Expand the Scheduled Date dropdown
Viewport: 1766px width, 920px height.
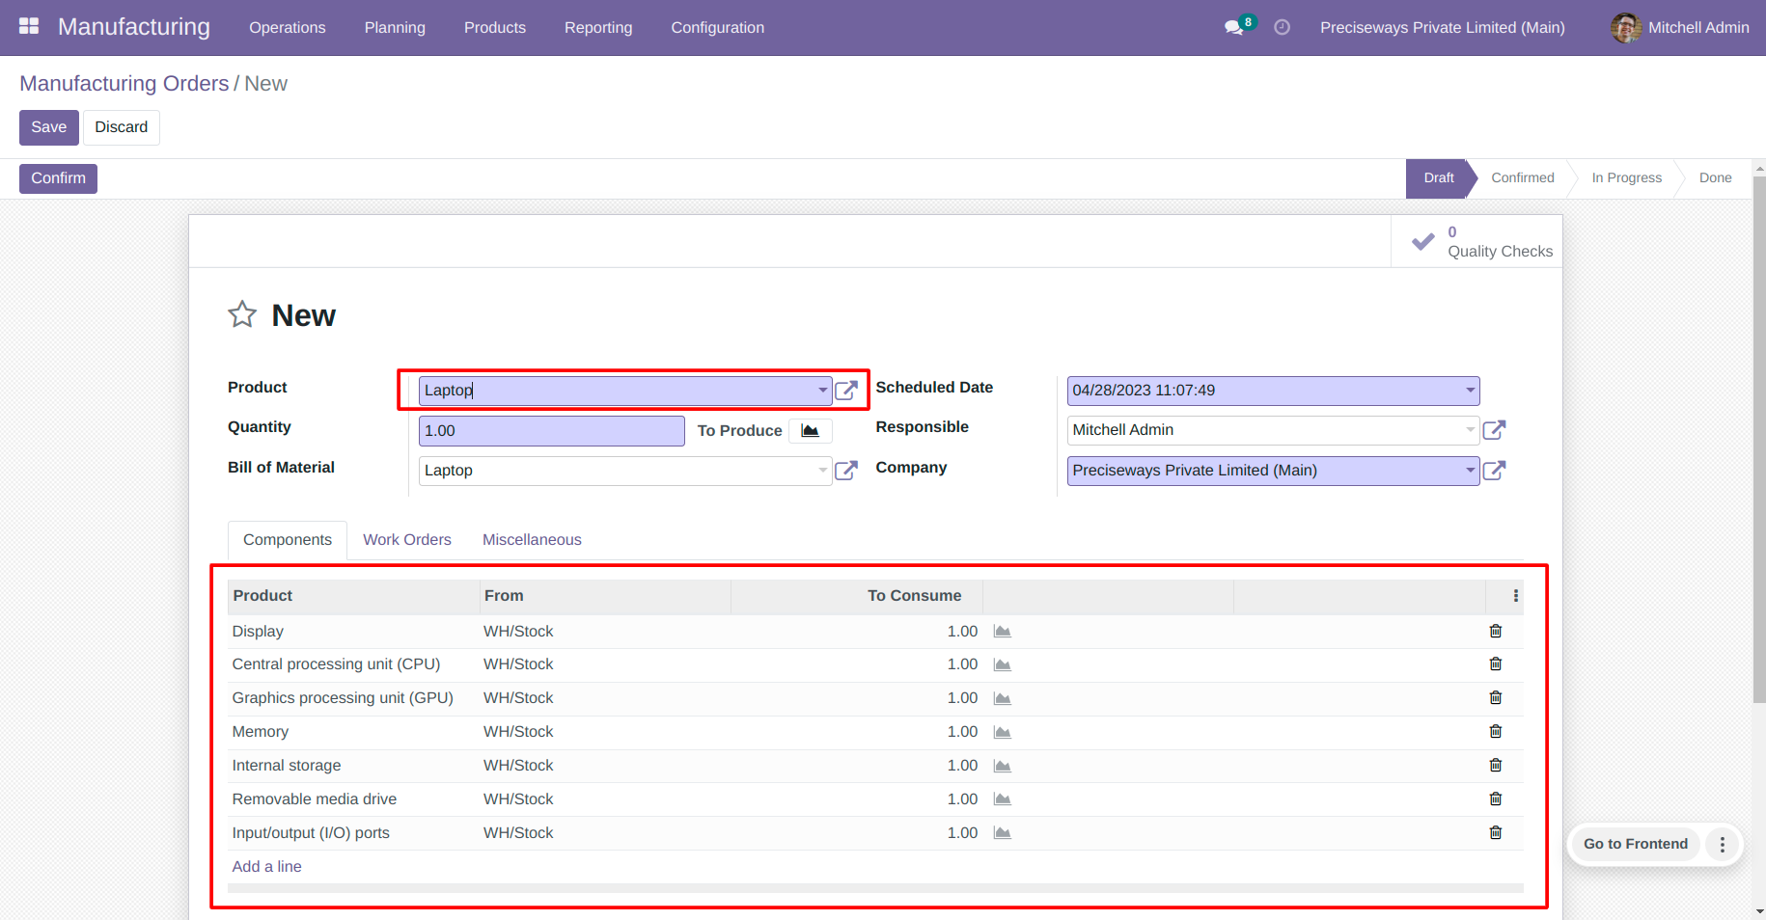click(1471, 391)
